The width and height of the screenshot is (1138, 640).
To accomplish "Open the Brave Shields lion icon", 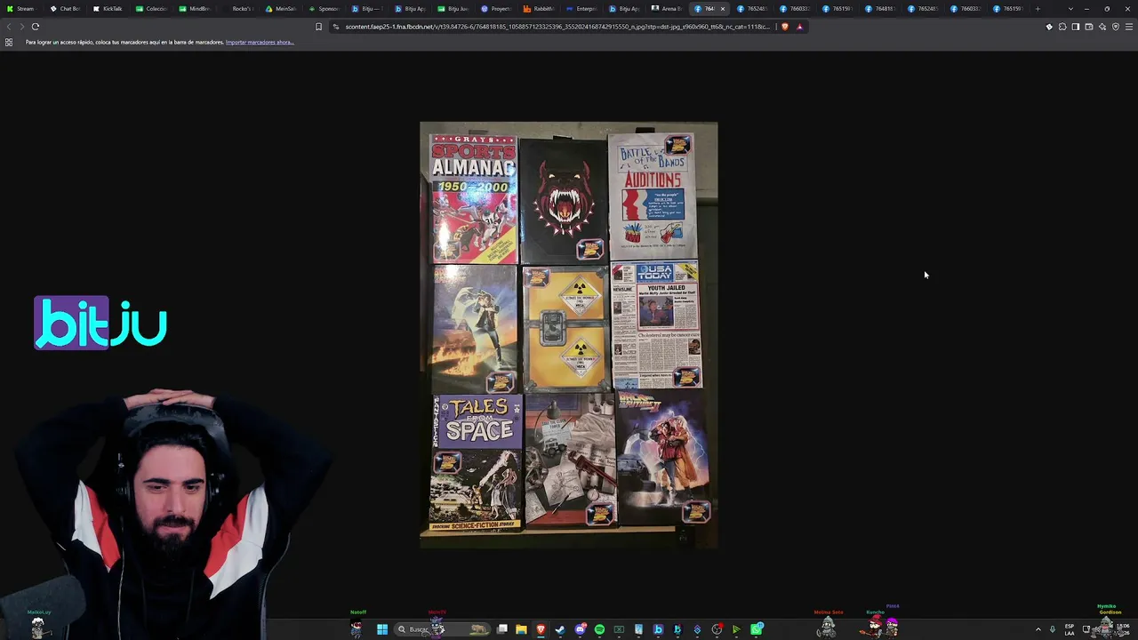I will (x=784, y=27).
